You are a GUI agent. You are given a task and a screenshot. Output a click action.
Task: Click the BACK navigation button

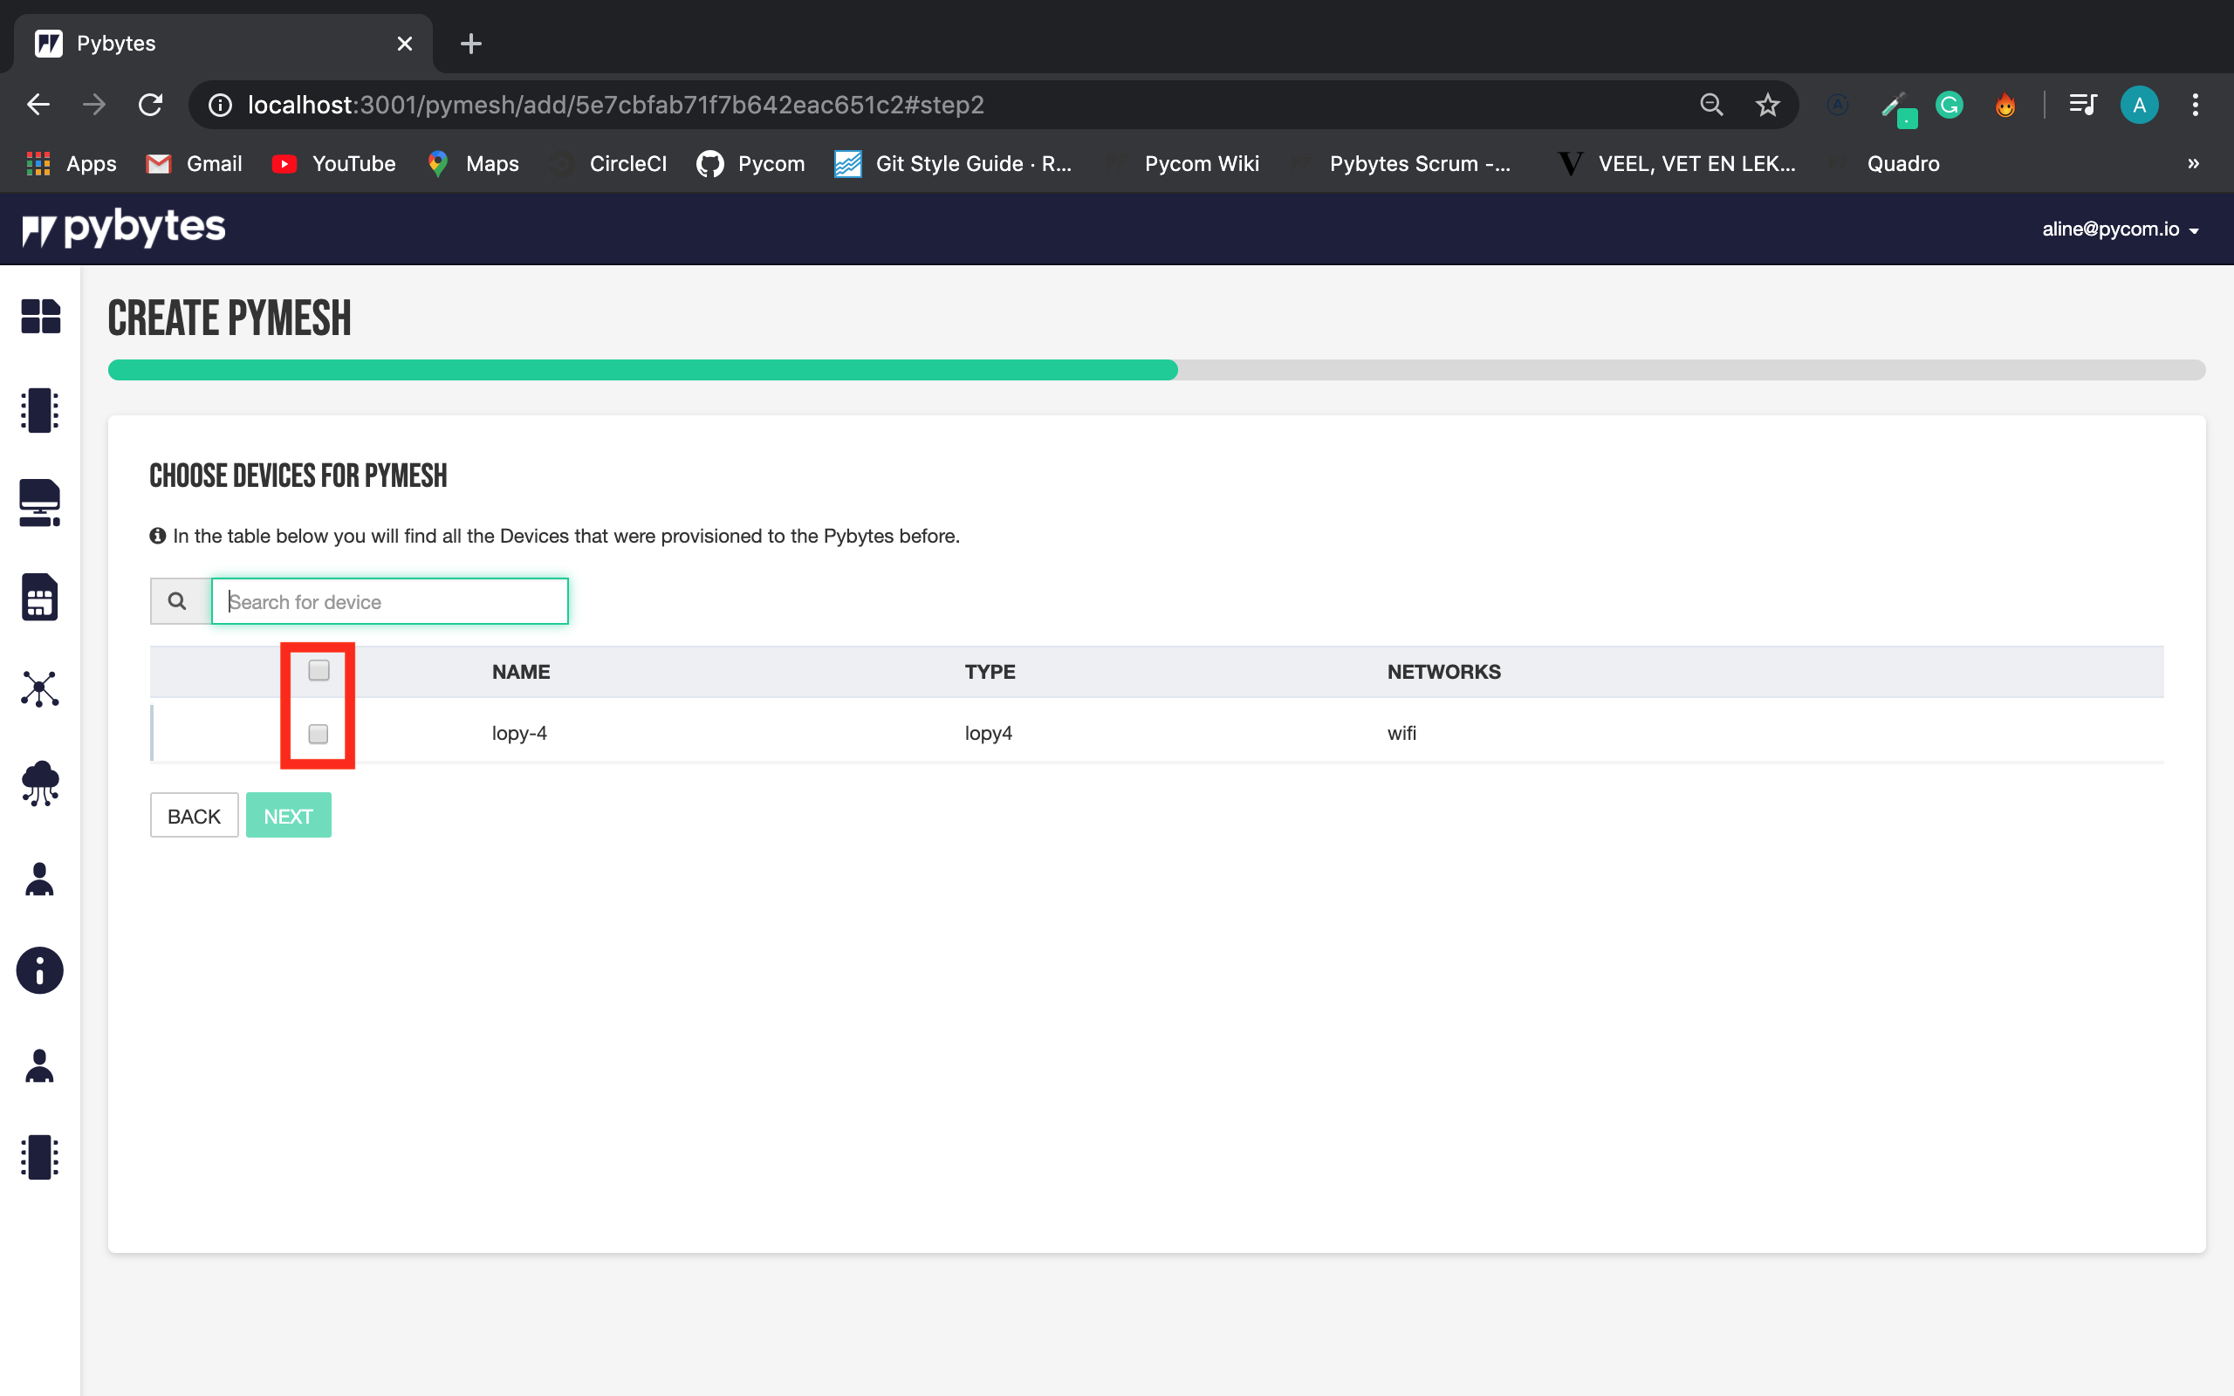[x=195, y=816]
